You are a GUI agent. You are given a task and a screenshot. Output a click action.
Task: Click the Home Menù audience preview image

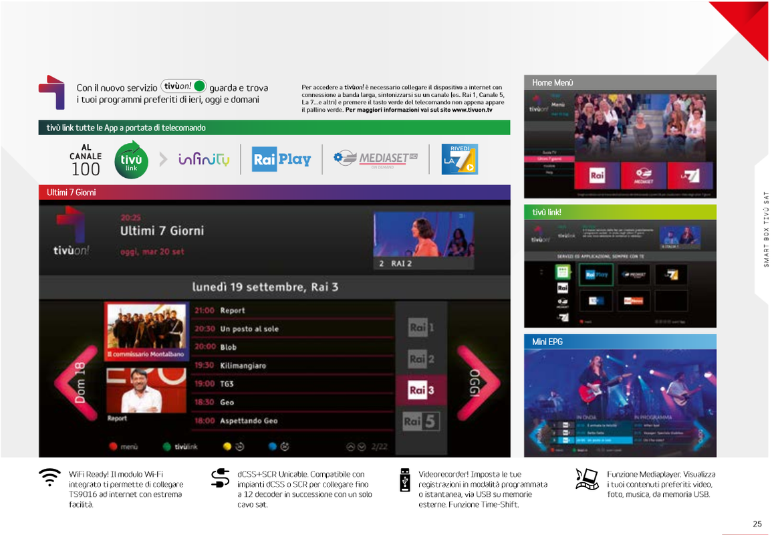(644, 126)
